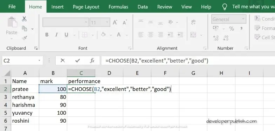Click the Format Painter brush icon
The image size is (275, 131).
[25, 38]
